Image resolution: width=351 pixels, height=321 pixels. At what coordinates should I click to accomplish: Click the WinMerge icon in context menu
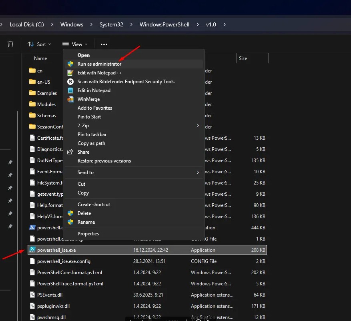(70, 99)
